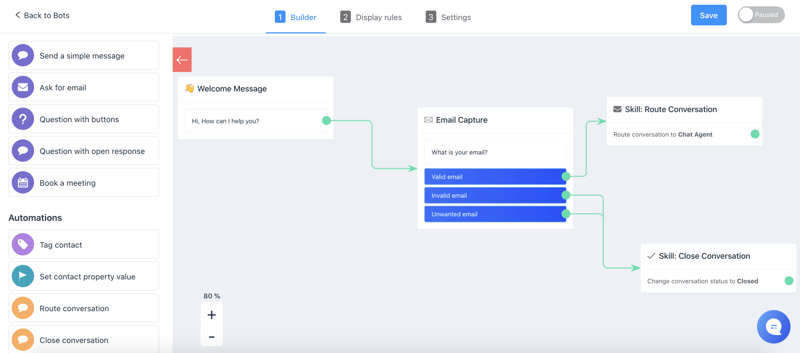Add Route conversation automation
This screenshot has height=353, width=800.
84,308
